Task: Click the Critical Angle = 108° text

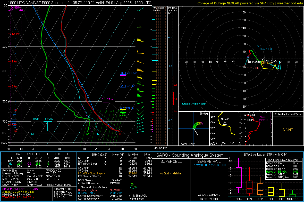Action: [194, 104]
